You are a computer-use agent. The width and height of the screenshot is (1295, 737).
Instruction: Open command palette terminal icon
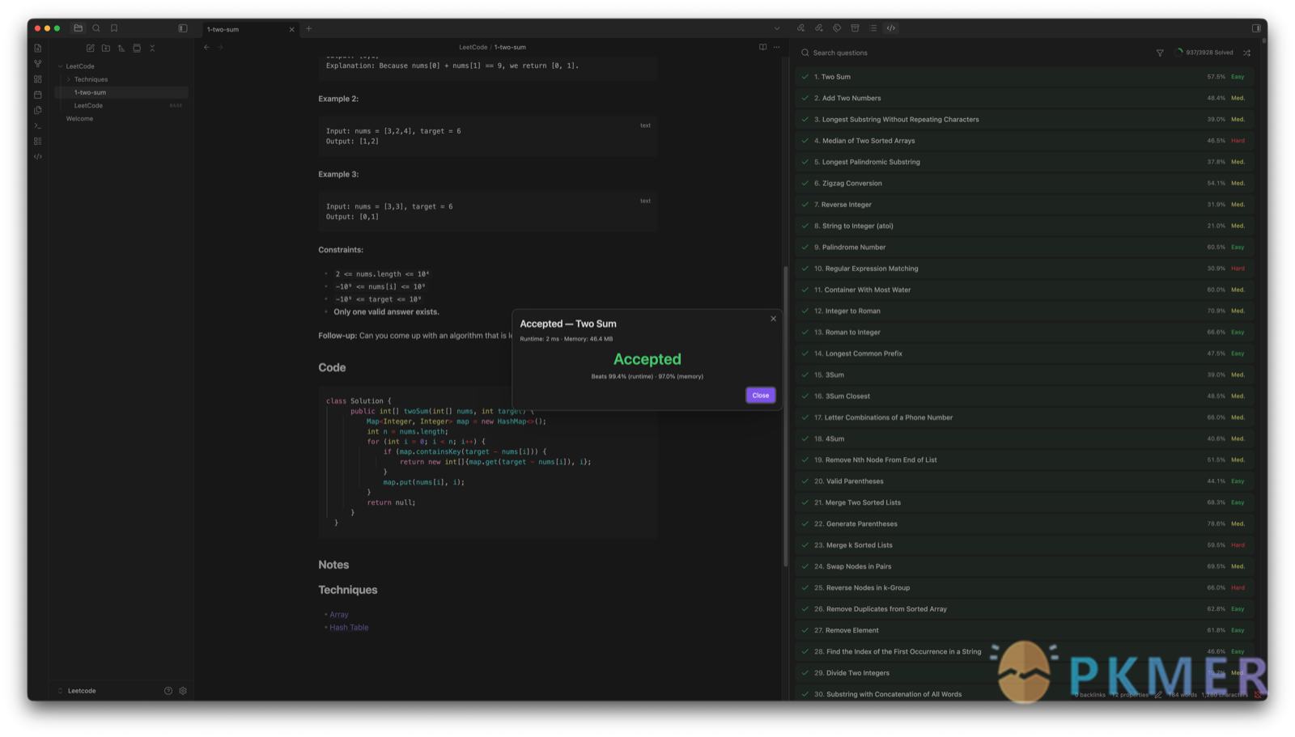pyautogui.click(x=38, y=125)
